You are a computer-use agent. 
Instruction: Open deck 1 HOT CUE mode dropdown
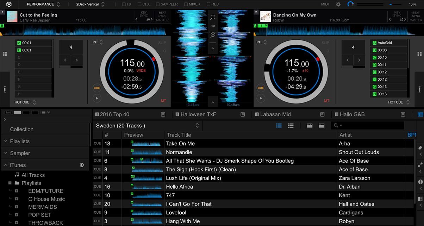[26, 102]
